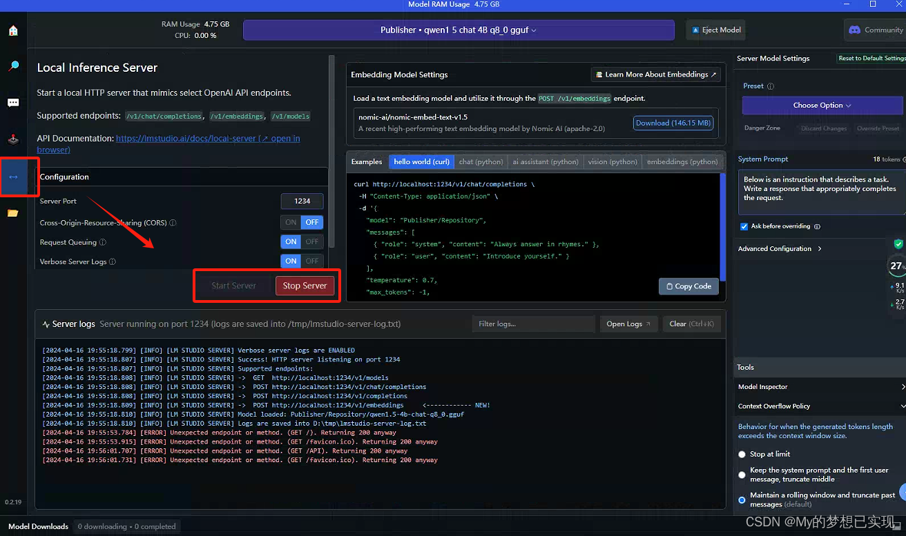This screenshot has height=536, width=906.
Task: Select Maintain a rolling window option
Action: click(742, 499)
